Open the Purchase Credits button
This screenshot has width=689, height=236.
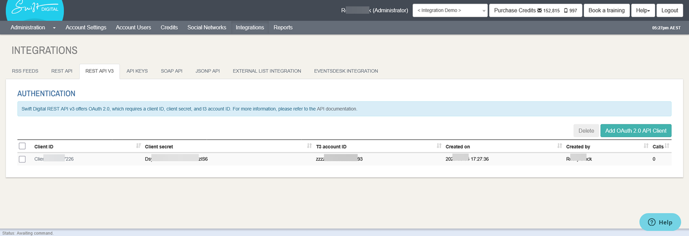[535, 10]
